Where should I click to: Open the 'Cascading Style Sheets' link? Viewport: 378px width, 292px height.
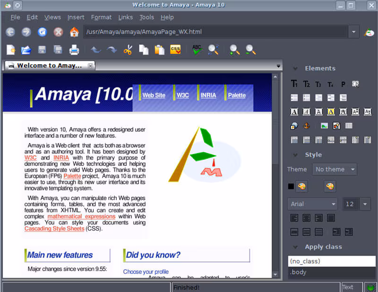coord(54,229)
